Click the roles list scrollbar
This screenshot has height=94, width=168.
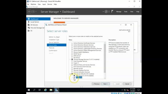(x=105, y=58)
